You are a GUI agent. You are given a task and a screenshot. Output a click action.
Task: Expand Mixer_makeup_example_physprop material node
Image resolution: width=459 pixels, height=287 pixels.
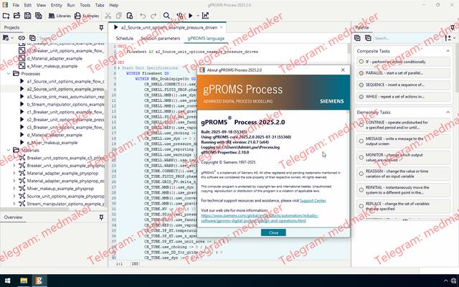click(14, 188)
